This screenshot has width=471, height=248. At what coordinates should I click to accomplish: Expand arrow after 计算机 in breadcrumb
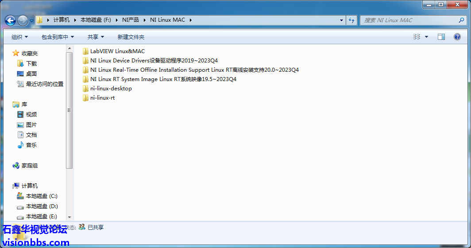click(75, 20)
